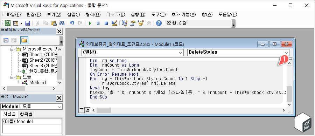Image resolution: width=315 pixels, height=136 pixels.
Task: Toggle Design Mode icon
Action: click(114, 23)
